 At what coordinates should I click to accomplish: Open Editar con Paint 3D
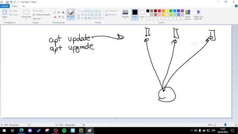tap(198, 15)
